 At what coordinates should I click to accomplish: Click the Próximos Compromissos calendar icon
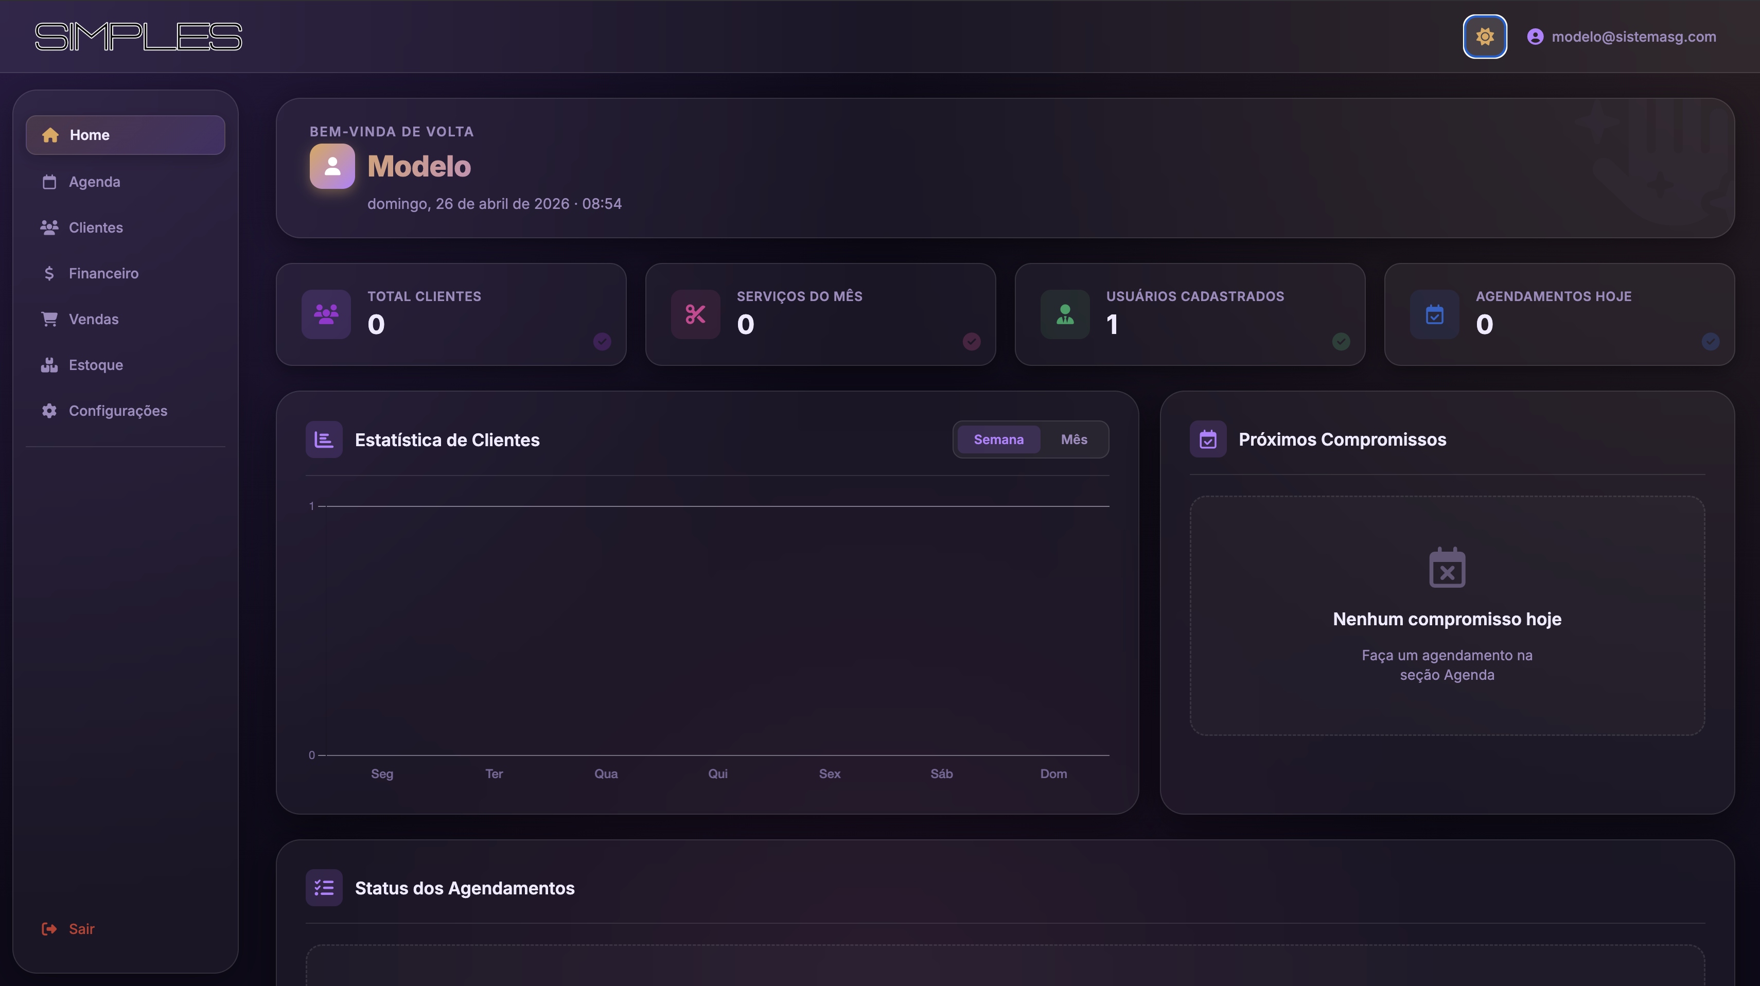coord(1208,439)
